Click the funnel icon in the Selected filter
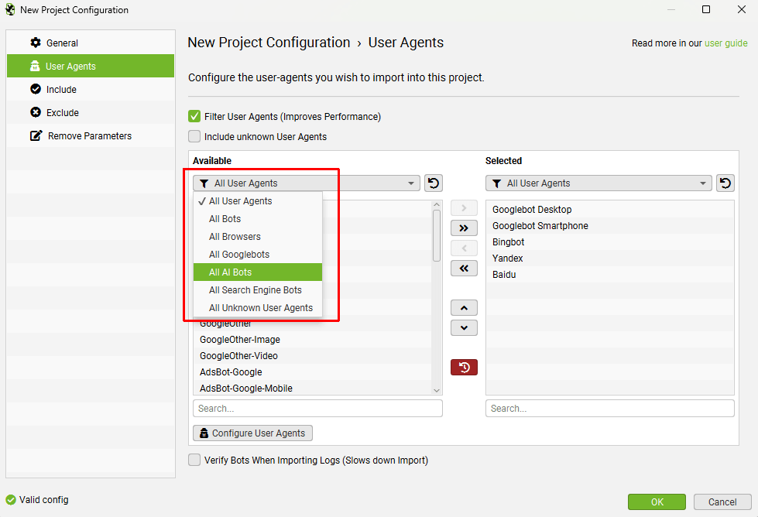This screenshot has width=758, height=517. click(498, 183)
